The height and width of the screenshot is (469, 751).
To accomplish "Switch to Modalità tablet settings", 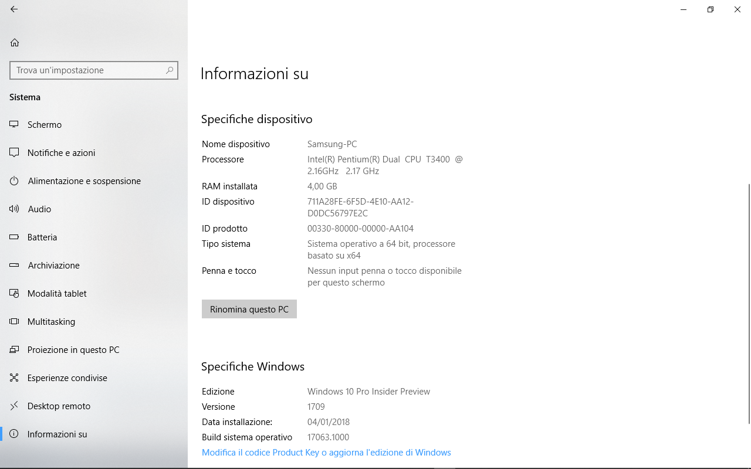I will coord(94,293).
